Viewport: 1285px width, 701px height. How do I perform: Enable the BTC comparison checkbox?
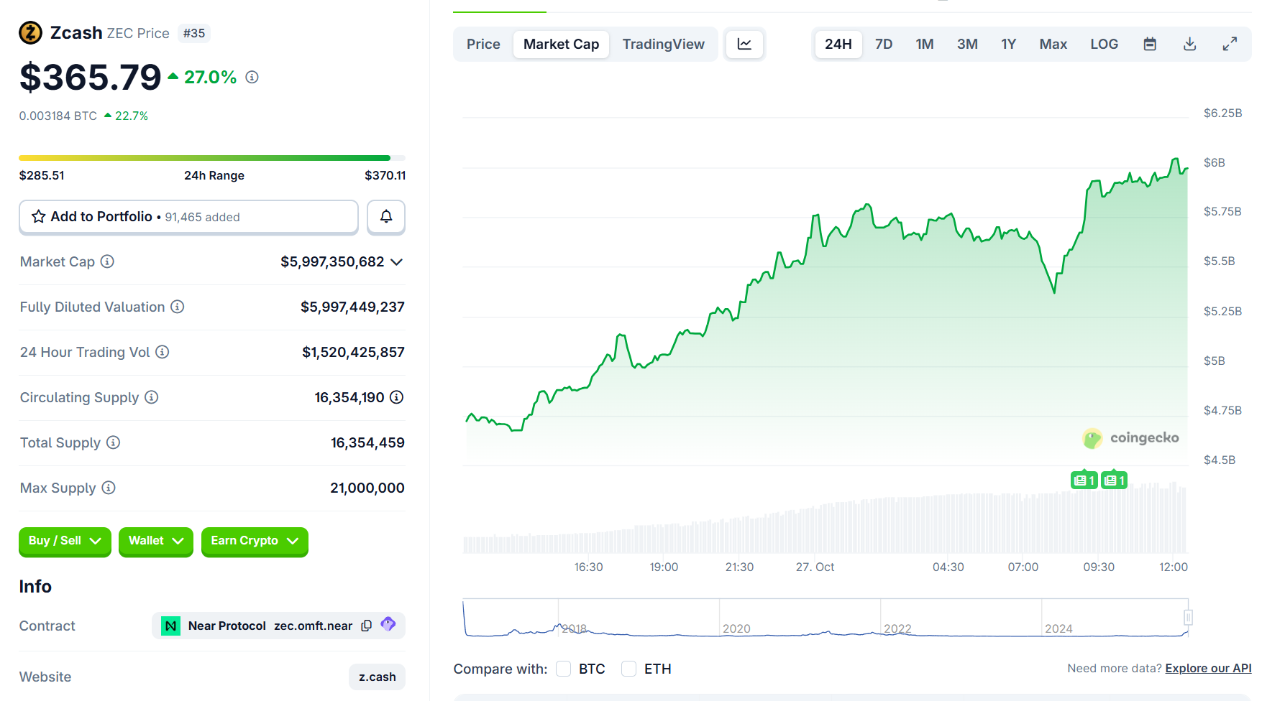click(564, 669)
